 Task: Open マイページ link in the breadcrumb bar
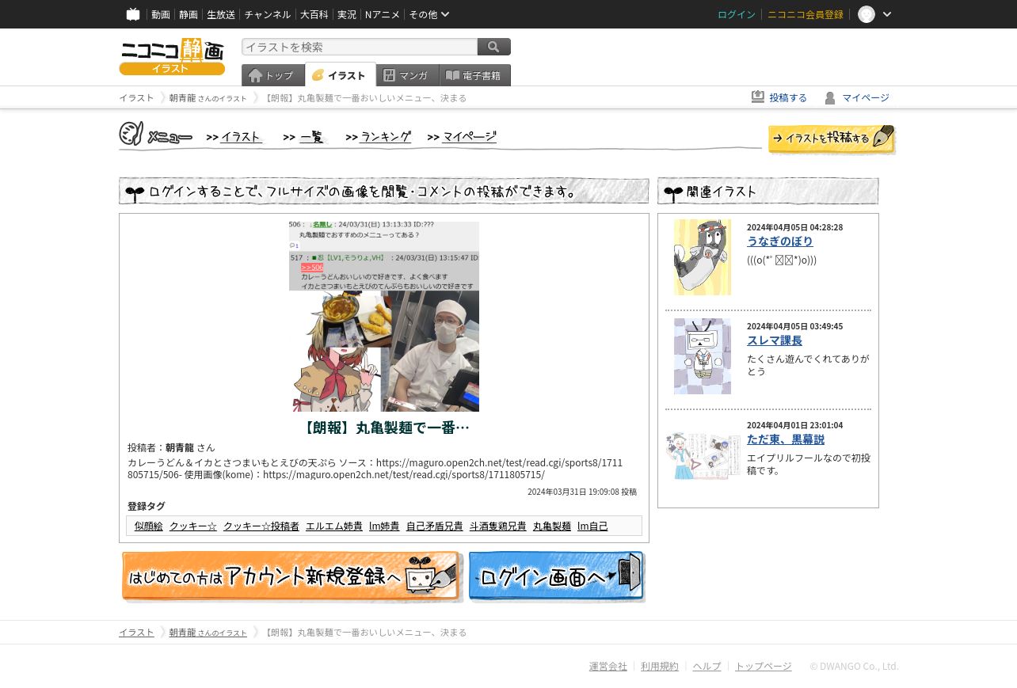pyautogui.click(x=866, y=97)
